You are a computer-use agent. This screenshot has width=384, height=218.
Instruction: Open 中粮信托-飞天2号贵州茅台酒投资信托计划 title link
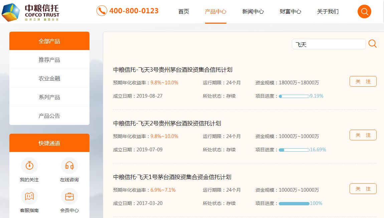coord(167,123)
